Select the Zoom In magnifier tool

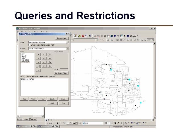click(95, 36)
